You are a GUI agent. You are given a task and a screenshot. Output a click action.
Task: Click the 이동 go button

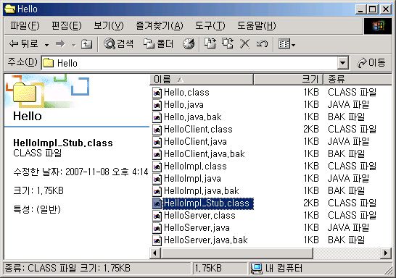(371, 63)
